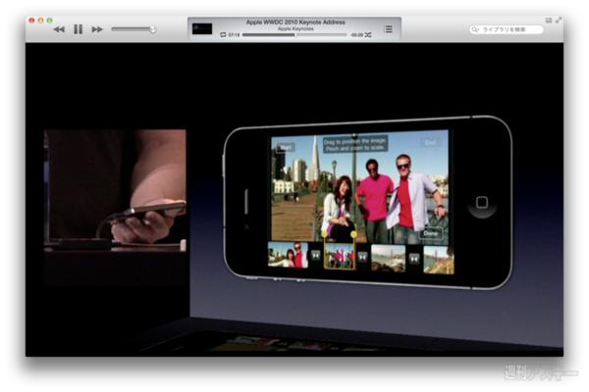Open the search magnifier options dropdown
589x392 pixels.
pyautogui.click(x=475, y=29)
